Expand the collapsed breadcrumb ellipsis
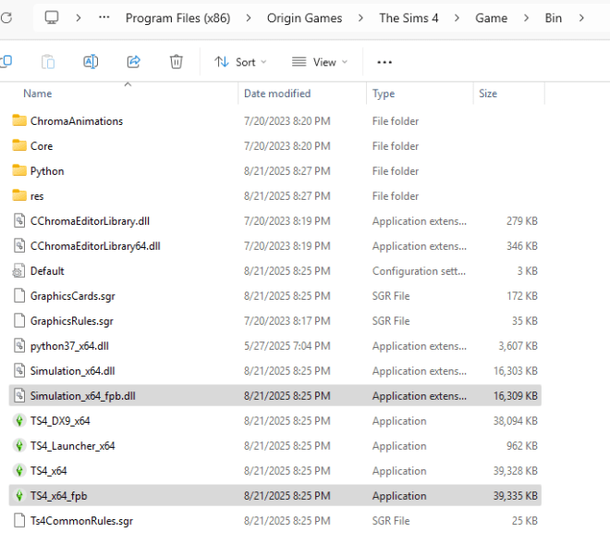The width and height of the screenshot is (610, 546). click(x=104, y=18)
